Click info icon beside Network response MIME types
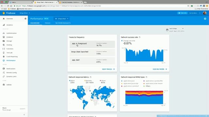Image resolution: width=209 pixels, height=117 pixels. coord(146,77)
